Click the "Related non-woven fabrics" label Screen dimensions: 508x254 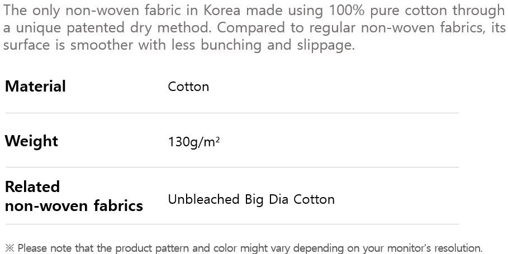(x=74, y=196)
